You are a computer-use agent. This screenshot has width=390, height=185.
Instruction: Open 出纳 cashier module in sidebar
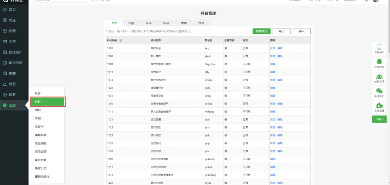(14, 31)
